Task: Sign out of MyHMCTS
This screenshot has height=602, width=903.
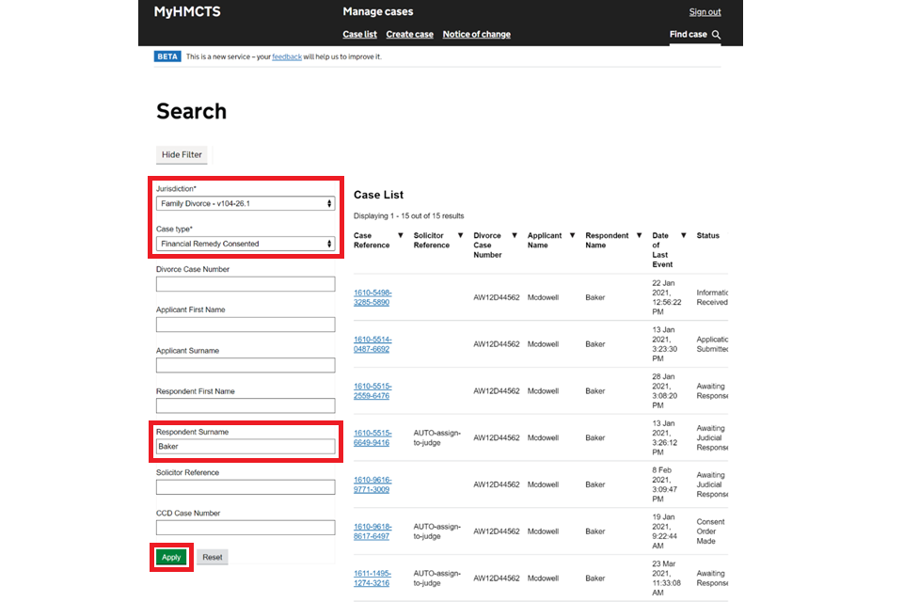Action: [705, 12]
